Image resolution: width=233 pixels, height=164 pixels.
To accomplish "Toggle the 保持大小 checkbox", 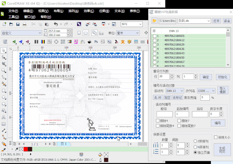I will tap(216, 137).
